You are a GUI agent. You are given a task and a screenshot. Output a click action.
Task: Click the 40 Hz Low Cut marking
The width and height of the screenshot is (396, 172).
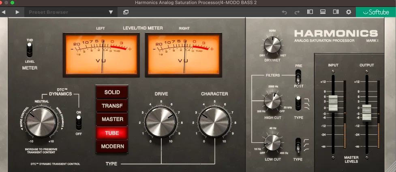(273, 128)
